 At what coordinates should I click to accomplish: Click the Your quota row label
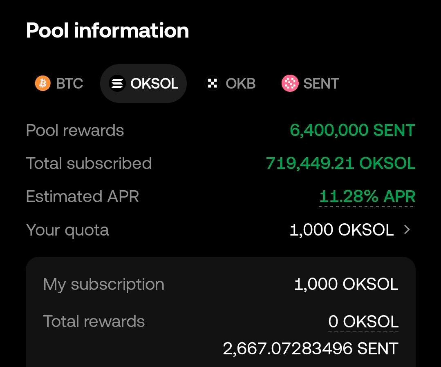point(67,230)
